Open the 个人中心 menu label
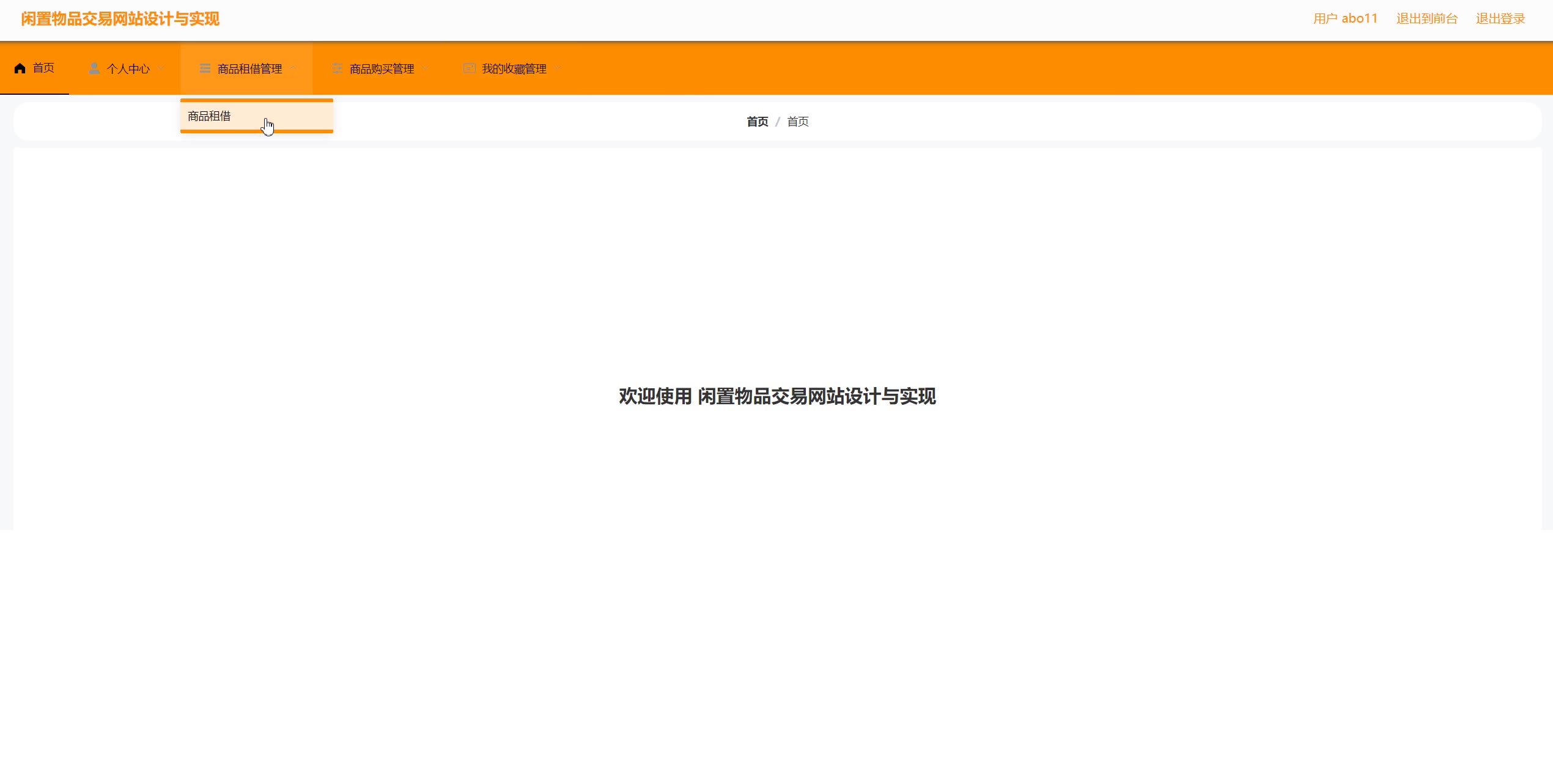The image size is (1553, 757). coord(128,69)
